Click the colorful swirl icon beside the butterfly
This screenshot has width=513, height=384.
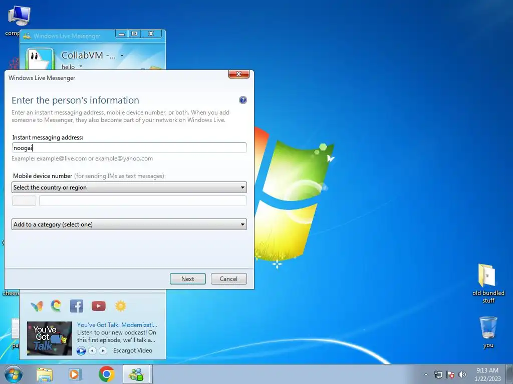point(56,306)
